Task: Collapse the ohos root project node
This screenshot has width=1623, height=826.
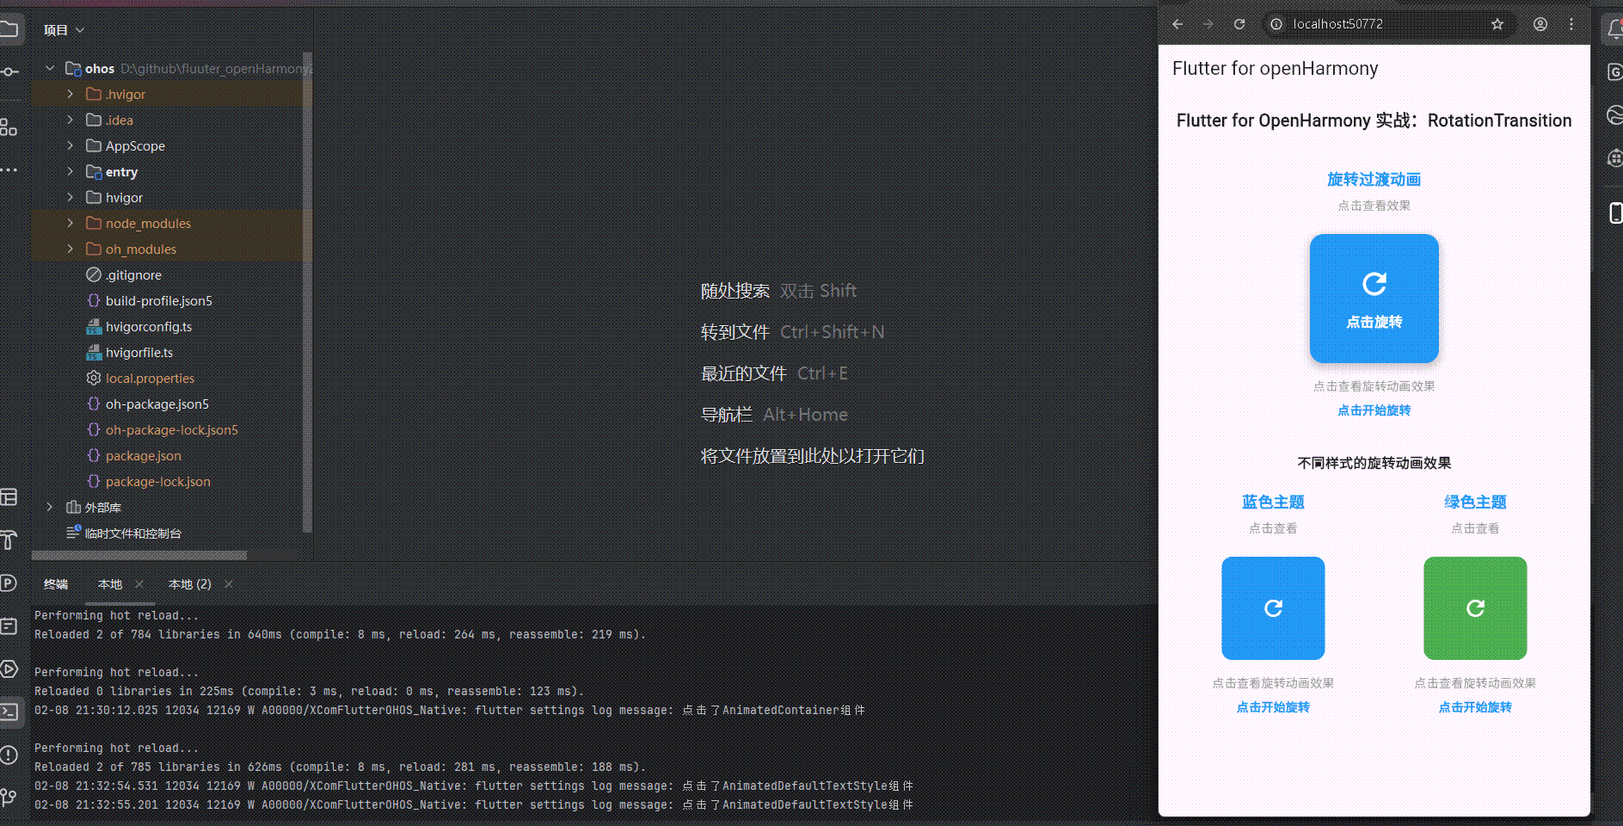Action: pyautogui.click(x=50, y=68)
